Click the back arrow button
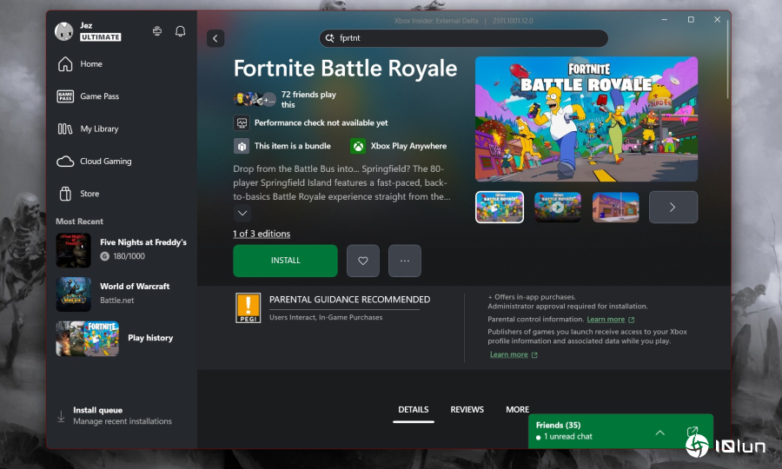Image resolution: width=782 pixels, height=469 pixels. tap(215, 38)
